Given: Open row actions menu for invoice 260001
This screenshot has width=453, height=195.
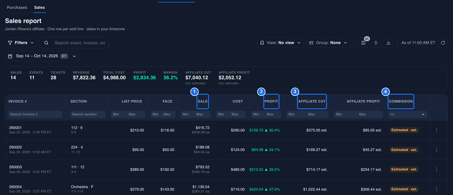Looking at the screenshot, I should click(x=437, y=130).
